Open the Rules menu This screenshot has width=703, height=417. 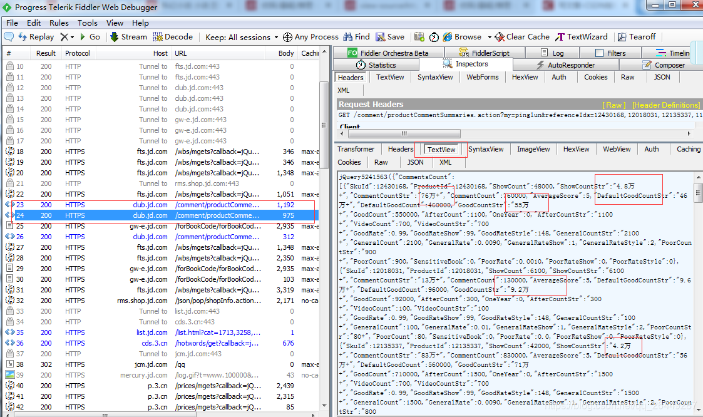click(x=59, y=23)
